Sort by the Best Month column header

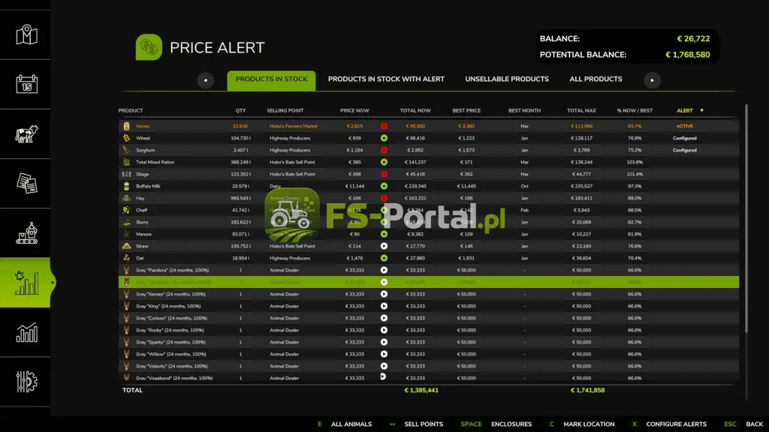point(524,111)
